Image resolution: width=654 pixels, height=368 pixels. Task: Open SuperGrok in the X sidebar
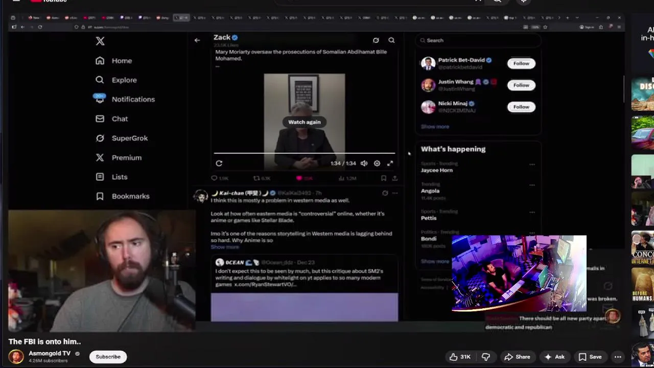click(x=122, y=138)
